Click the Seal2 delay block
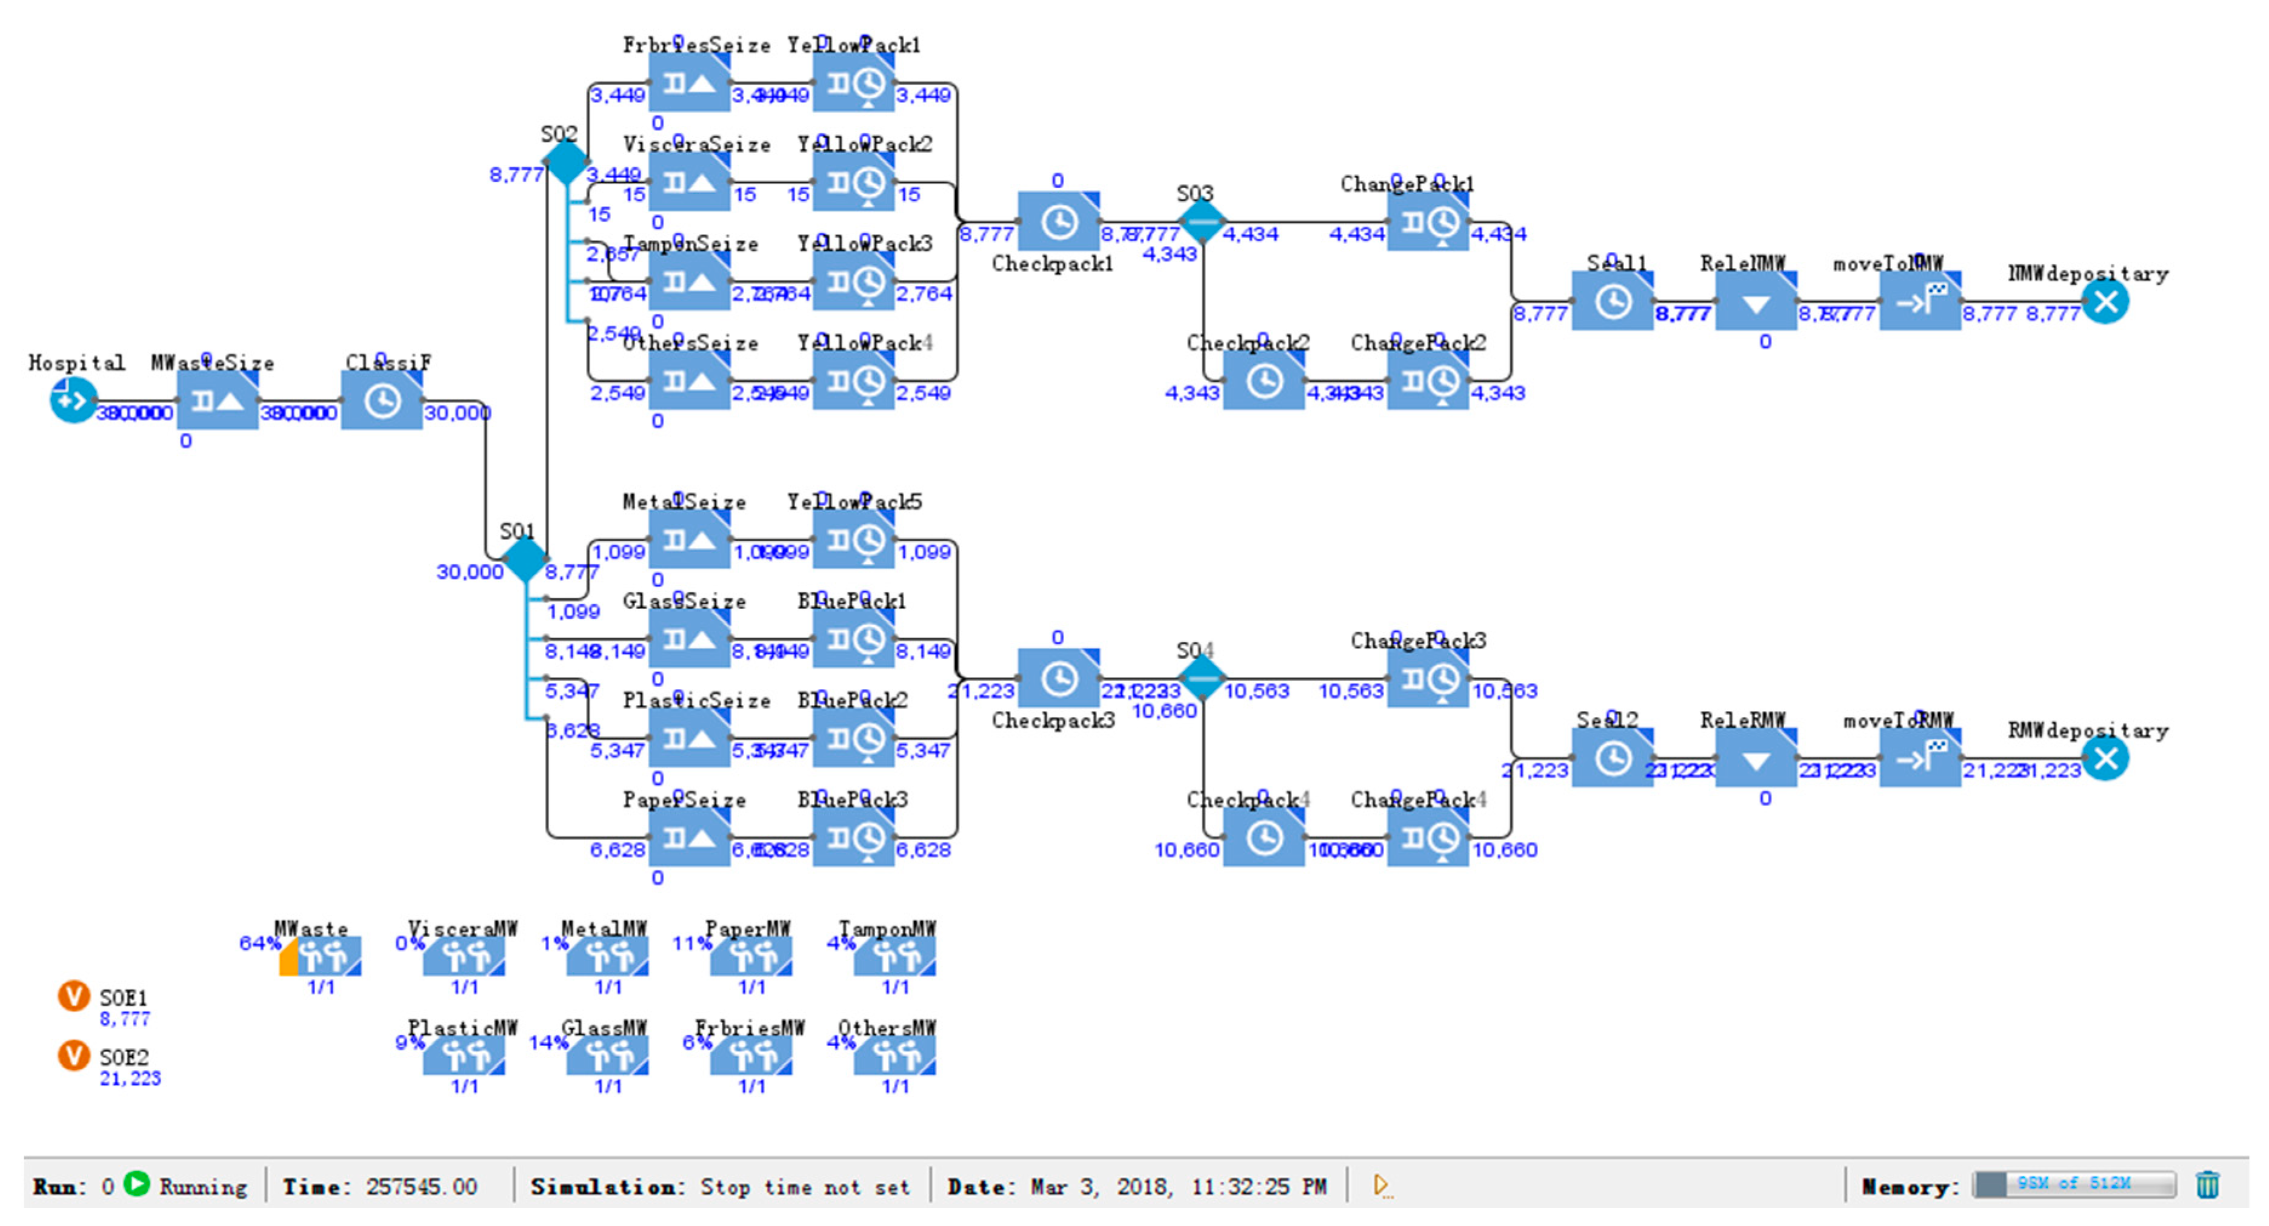Viewport: 2269px width, 1226px height. (1613, 758)
